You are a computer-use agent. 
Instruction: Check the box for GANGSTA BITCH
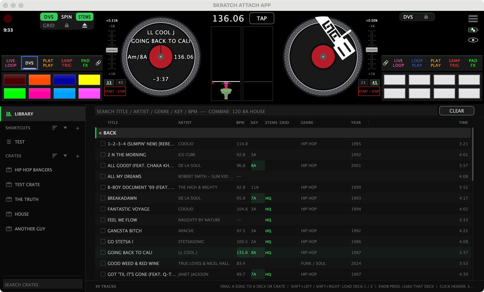[103, 231]
